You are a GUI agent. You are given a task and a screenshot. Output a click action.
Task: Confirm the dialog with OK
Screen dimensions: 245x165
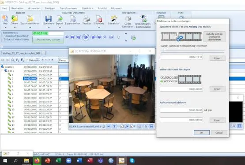click(202, 132)
